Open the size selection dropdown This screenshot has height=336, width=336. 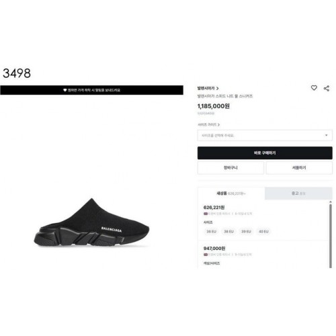(265, 135)
